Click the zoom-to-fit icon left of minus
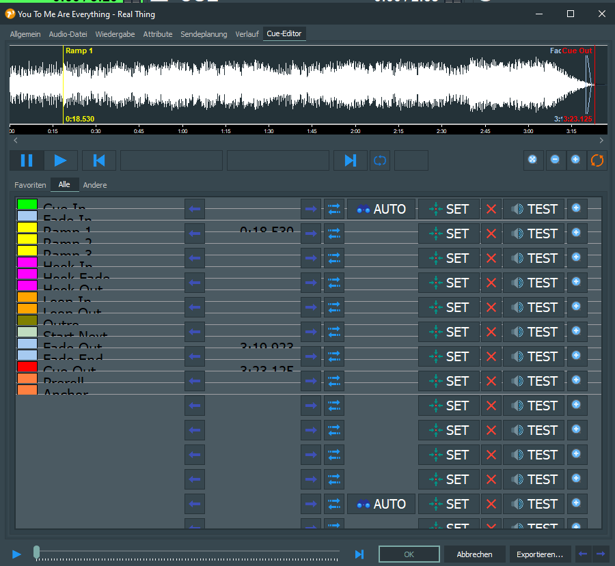This screenshot has height=566, width=615. tap(532, 160)
